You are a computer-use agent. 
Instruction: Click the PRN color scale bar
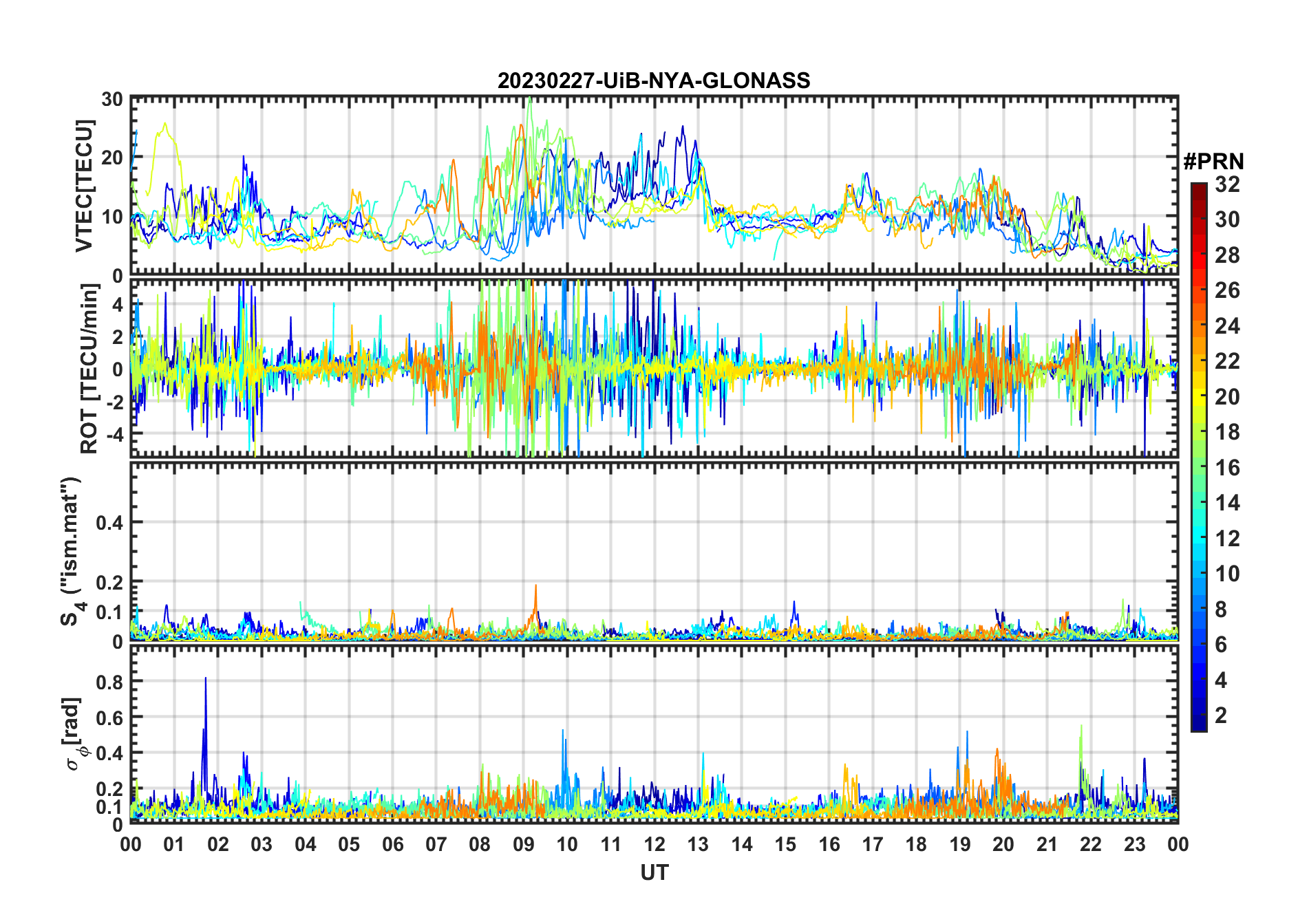(1199, 457)
